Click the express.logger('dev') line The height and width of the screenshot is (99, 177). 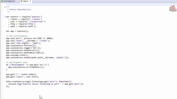23,48
